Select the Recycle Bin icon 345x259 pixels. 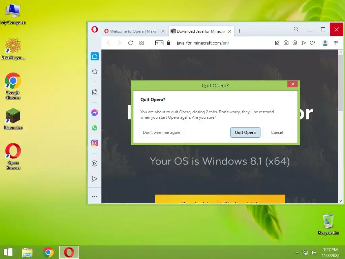point(328,224)
